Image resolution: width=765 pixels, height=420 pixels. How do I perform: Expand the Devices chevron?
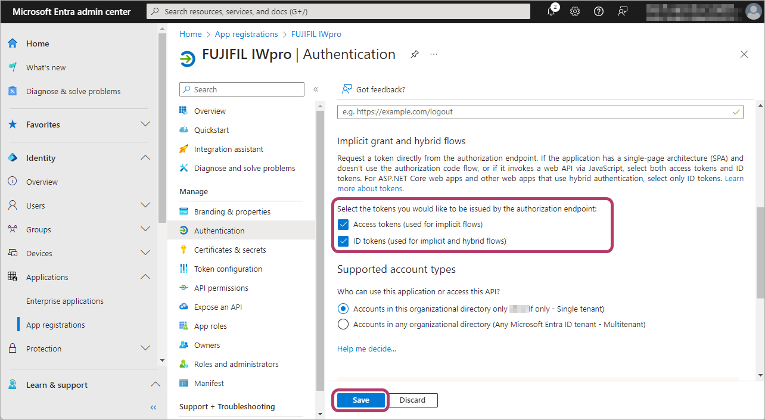[145, 253]
